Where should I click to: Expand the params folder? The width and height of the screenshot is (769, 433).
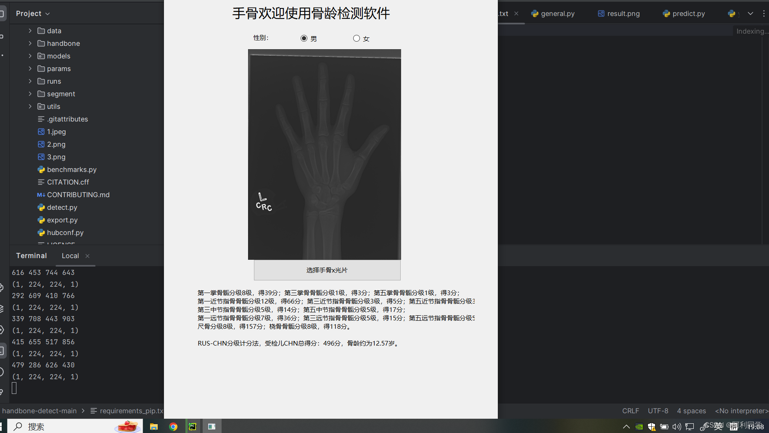(x=30, y=69)
